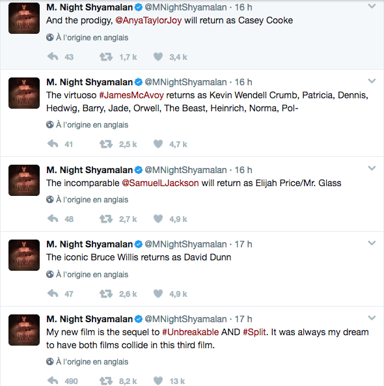
Task: Reply to the Anya Taylor-Joy tweet
Action: (53, 57)
